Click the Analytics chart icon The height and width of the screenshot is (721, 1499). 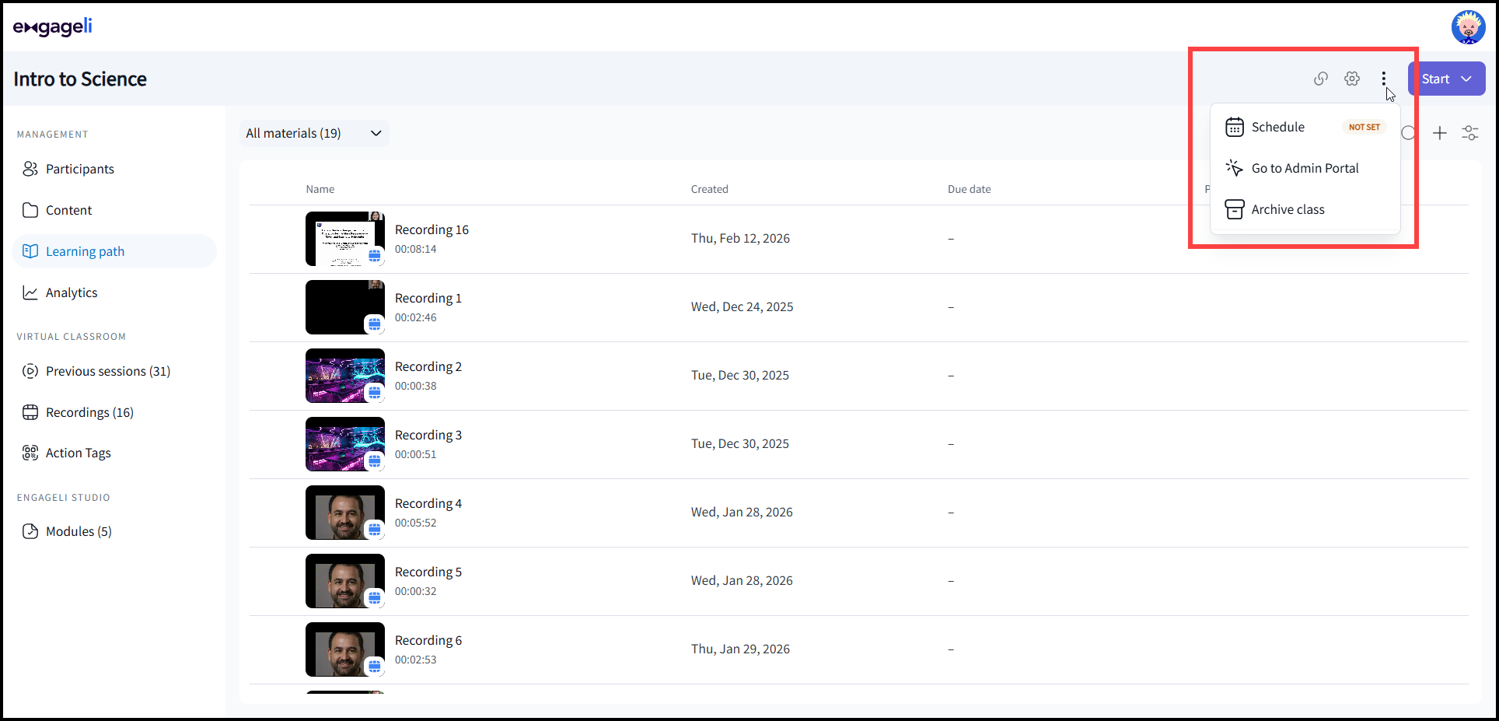click(x=30, y=292)
